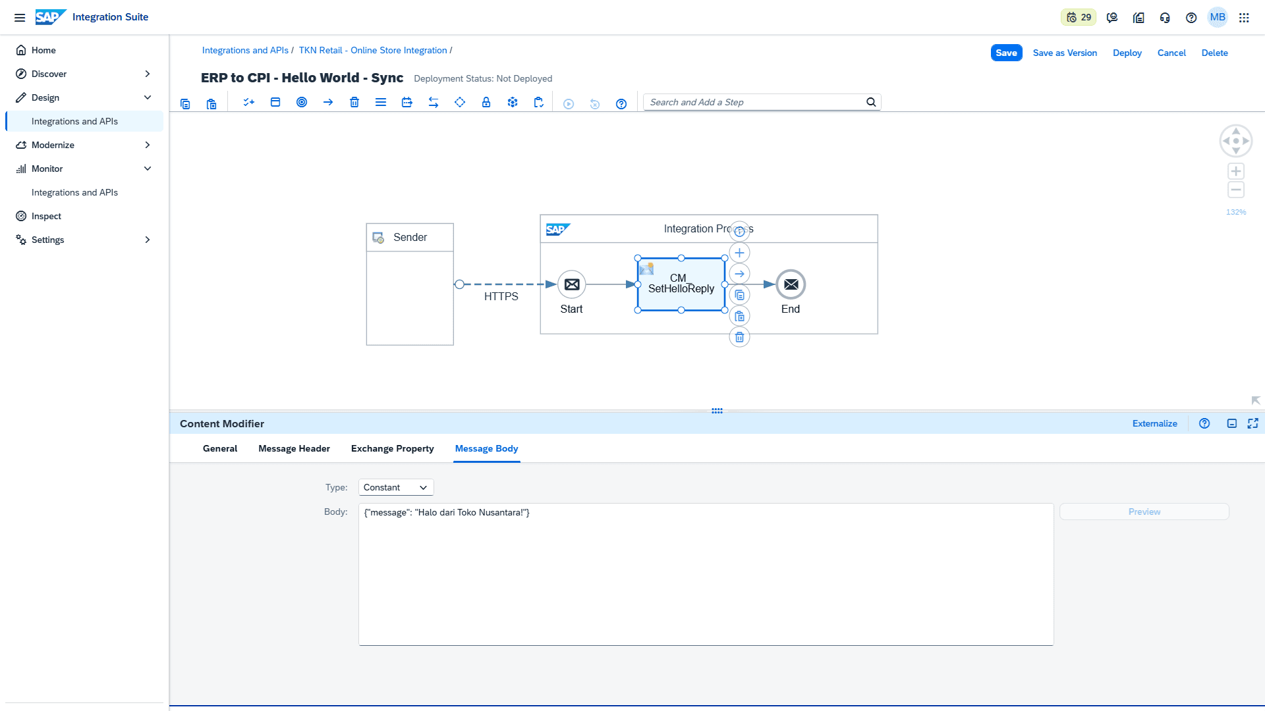Expand the Settings section chevron

(148, 240)
